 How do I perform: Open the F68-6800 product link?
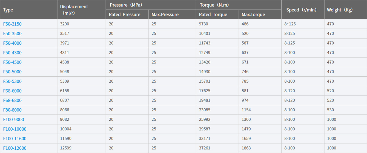tap(12, 100)
